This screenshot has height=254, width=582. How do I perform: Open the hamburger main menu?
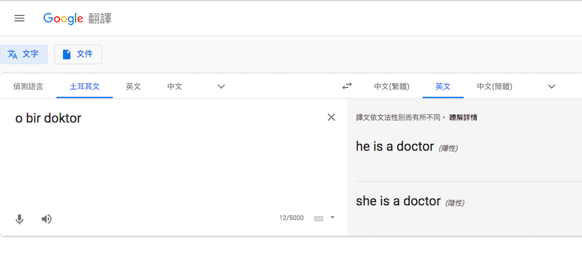(x=19, y=18)
